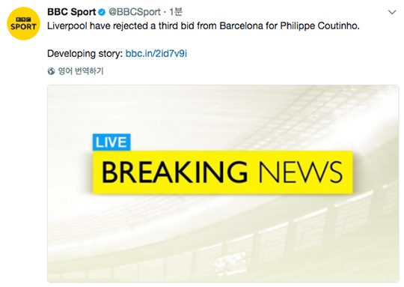The image size is (404, 287).
Task: Open the Breaking News image card
Action: (x=223, y=184)
